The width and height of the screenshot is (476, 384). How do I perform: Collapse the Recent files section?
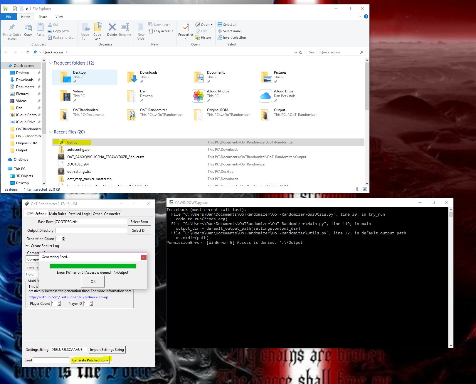click(x=51, y=132)
